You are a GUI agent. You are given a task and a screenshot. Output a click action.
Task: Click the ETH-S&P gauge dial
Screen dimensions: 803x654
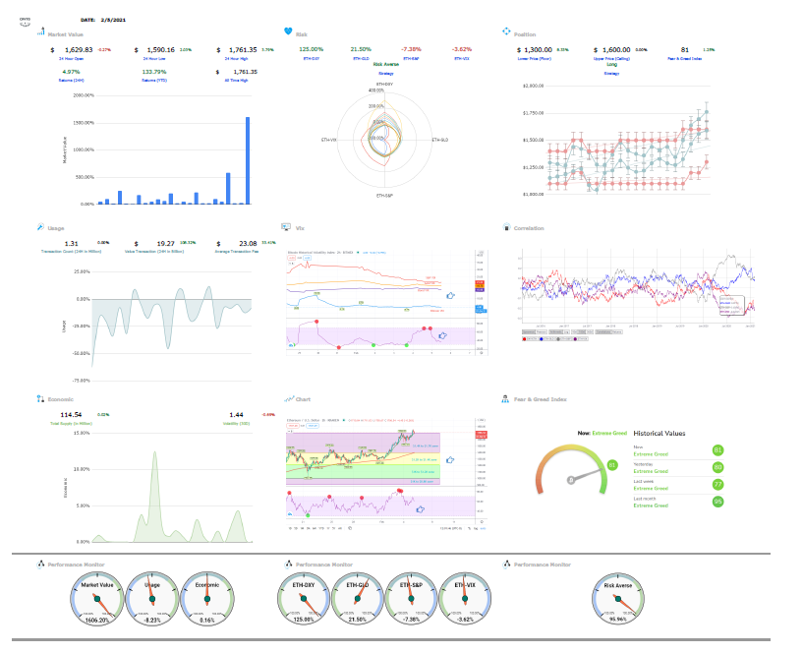click(x=411, y=599)
